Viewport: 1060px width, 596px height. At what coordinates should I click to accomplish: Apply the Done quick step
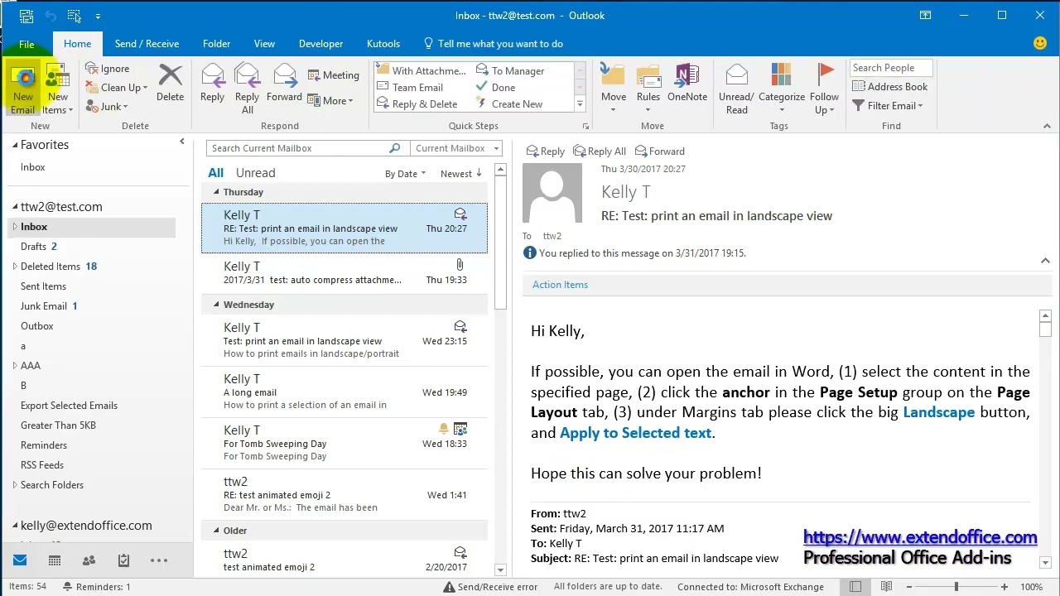tap(495, 87)
